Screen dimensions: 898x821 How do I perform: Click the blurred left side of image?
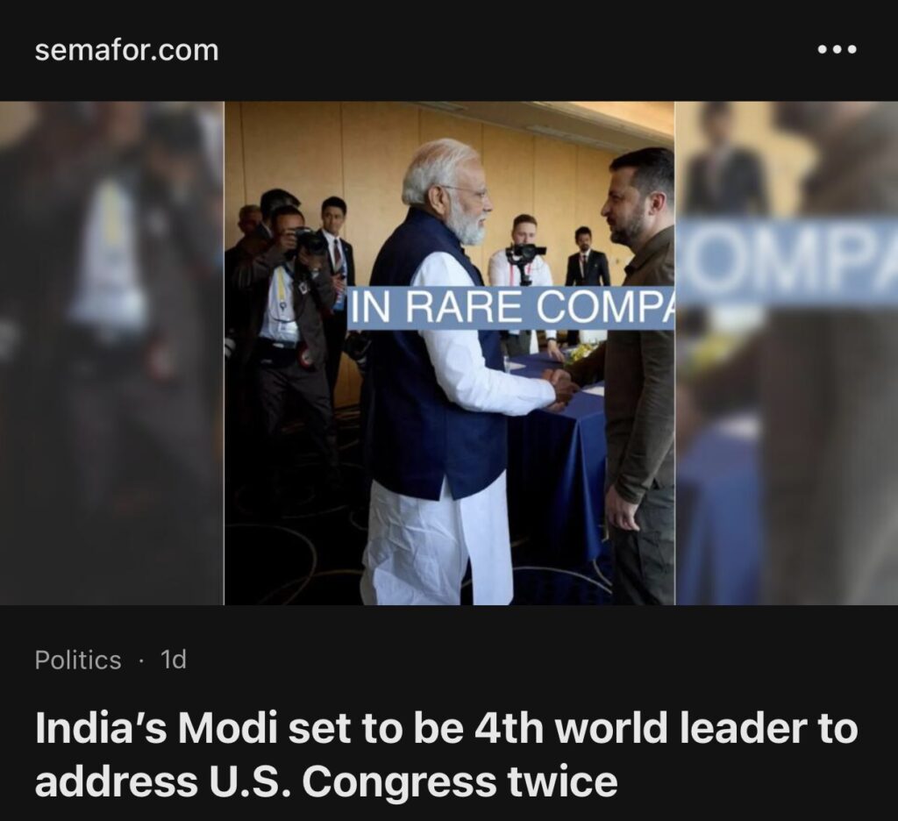pos(111,353)
